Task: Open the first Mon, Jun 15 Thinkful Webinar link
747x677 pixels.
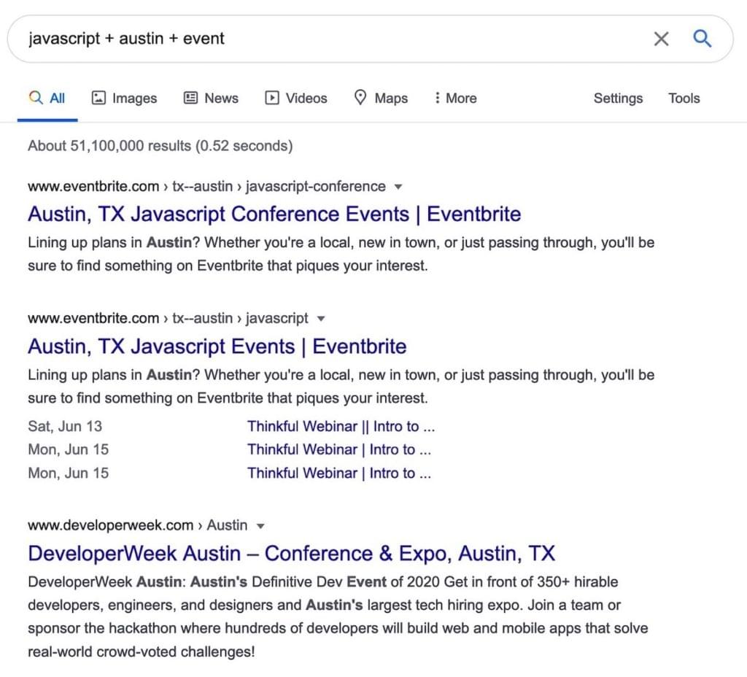Action: point(339,449)
